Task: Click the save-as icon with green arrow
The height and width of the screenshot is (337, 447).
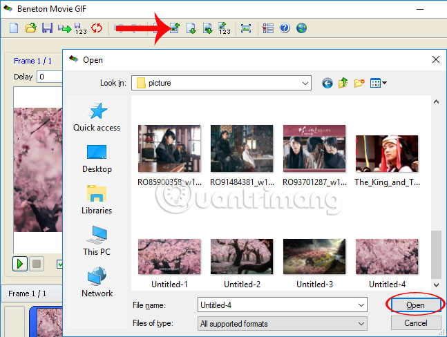Action: [x=64, y=28]
